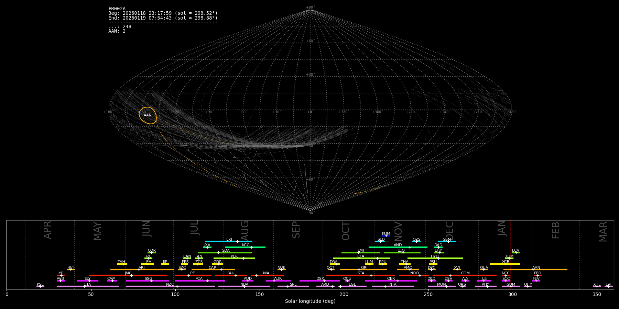Select the pink ETA activity bar

point(88,286)
